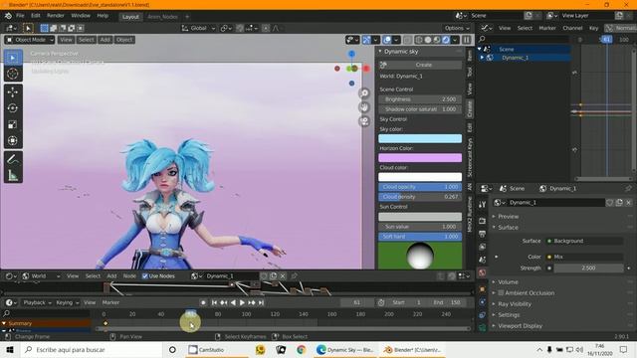This screenshot has height=358, width=637.
Task: Expand the Ray Visibility panel
Action: [x=515, y=303]
